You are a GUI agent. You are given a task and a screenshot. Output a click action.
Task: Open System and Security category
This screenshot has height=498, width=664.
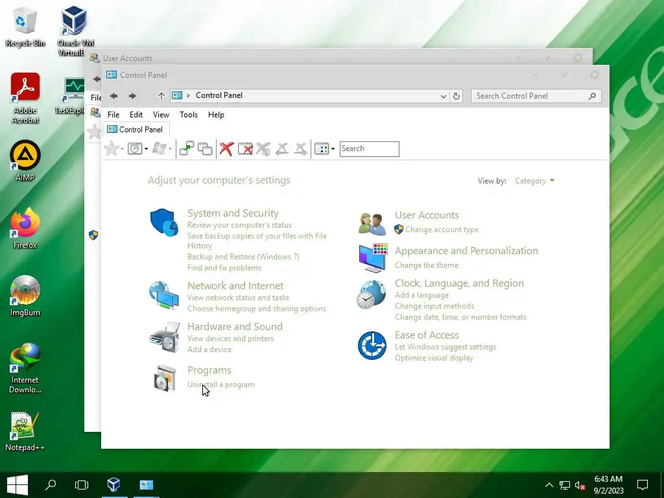click(x=233, y=213)
